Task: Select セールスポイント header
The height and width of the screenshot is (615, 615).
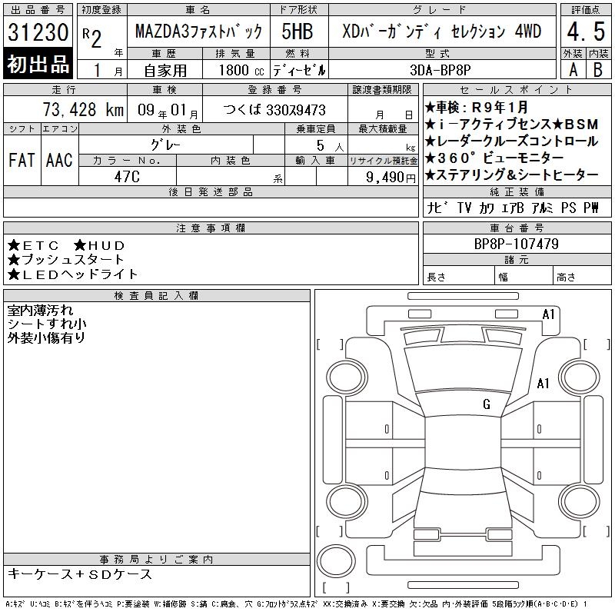Action: click(x=517, y=90)
